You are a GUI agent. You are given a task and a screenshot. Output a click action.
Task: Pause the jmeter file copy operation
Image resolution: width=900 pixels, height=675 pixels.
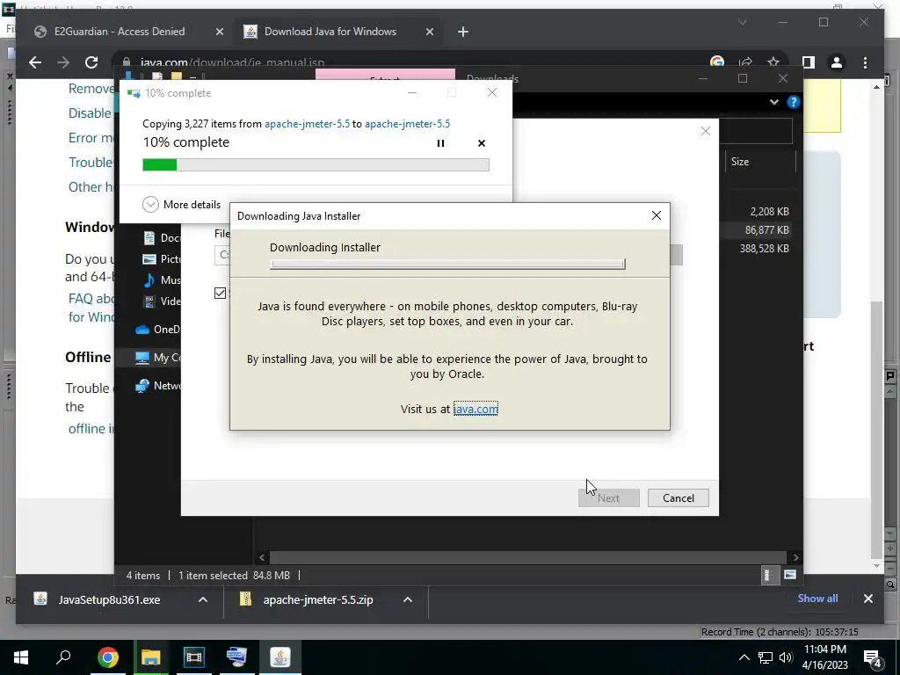tap(440, 143)
